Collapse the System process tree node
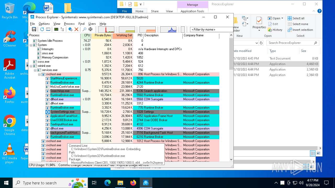The width and height of the screenshot is (335, 188). (31, 45)
